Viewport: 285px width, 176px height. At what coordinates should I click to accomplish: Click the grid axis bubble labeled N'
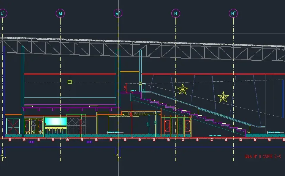233,13
